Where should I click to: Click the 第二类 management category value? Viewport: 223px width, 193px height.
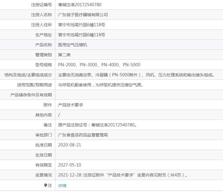pyautogui.click(x=64, y=55)
